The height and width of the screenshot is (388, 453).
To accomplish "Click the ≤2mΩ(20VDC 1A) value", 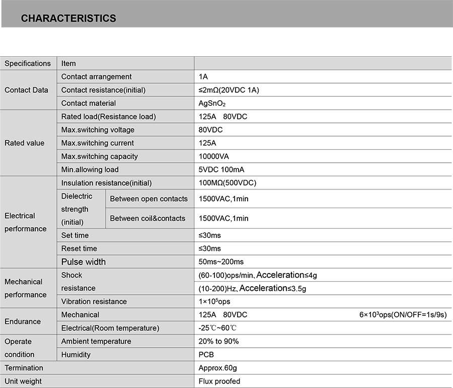I will click(x=229, y=90).
